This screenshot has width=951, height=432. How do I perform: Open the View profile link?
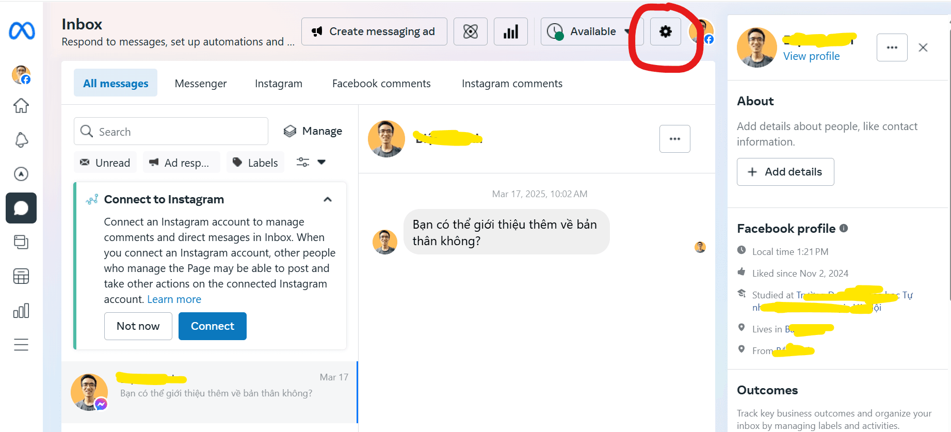811,56
